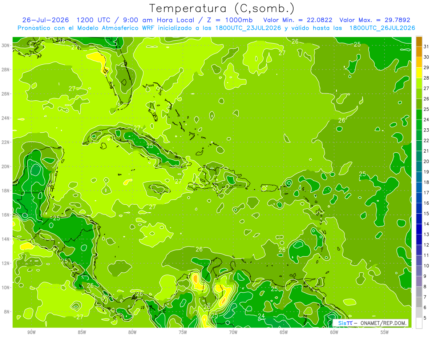Viewport: 436px width, 337px height.
Task: Click the '30N' latitude axis label
Action: tap(6, 45)
